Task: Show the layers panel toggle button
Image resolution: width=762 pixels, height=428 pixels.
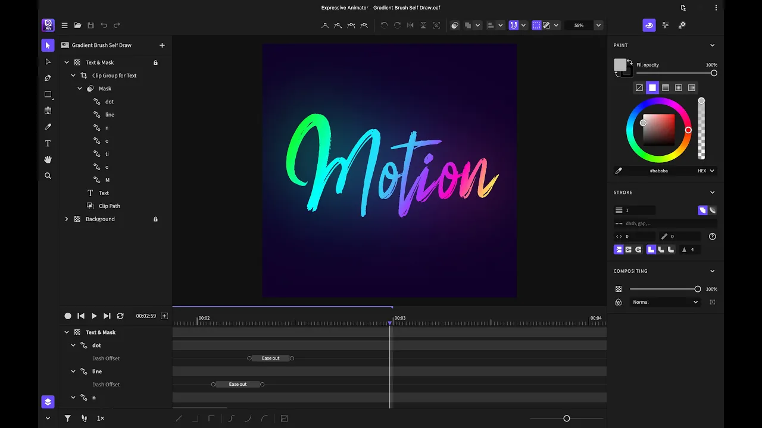Action: coord(48,402)
